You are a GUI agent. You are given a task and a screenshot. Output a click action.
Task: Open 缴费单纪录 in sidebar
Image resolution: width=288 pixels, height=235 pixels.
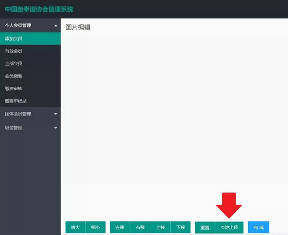coord(30,101)
